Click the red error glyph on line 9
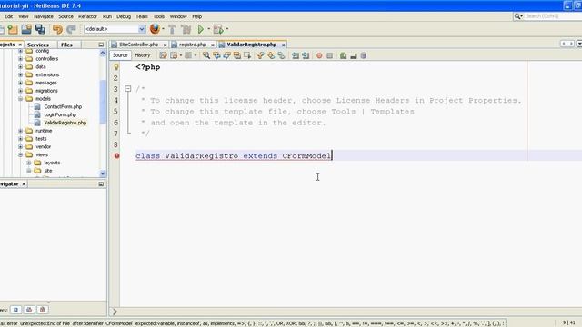 [x=117, y=155]
